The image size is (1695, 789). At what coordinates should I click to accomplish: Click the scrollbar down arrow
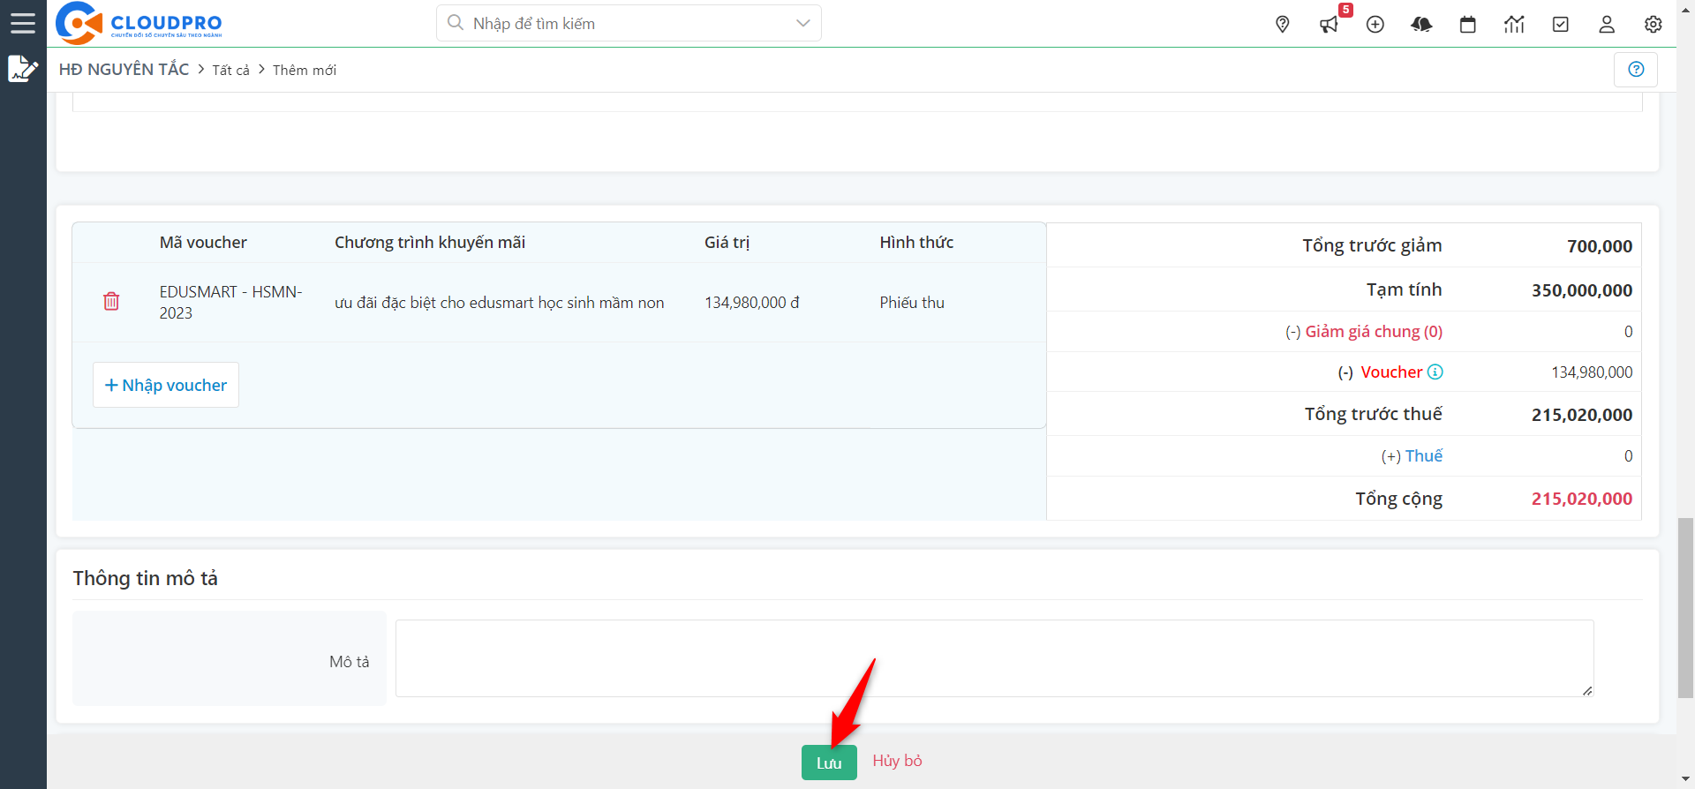point(1685,781)
